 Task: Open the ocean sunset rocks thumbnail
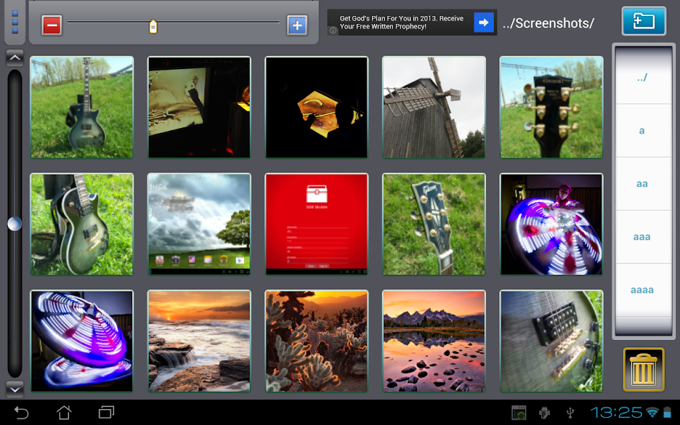click(199, 341)
